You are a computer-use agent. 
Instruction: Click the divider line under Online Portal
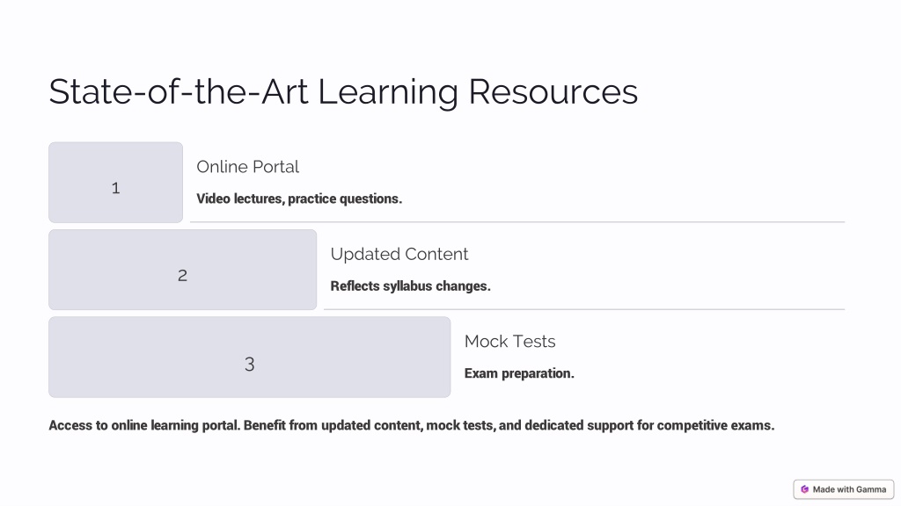pyautogui.click(x=517, y=222)
